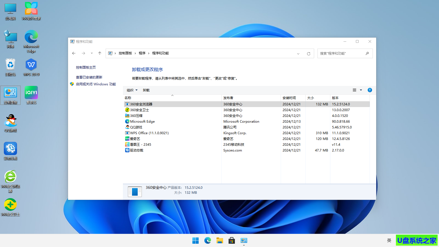The image size is (439, 247).
Task: Open the view options dropdown arrow
Action: click(x=361, y=90)
